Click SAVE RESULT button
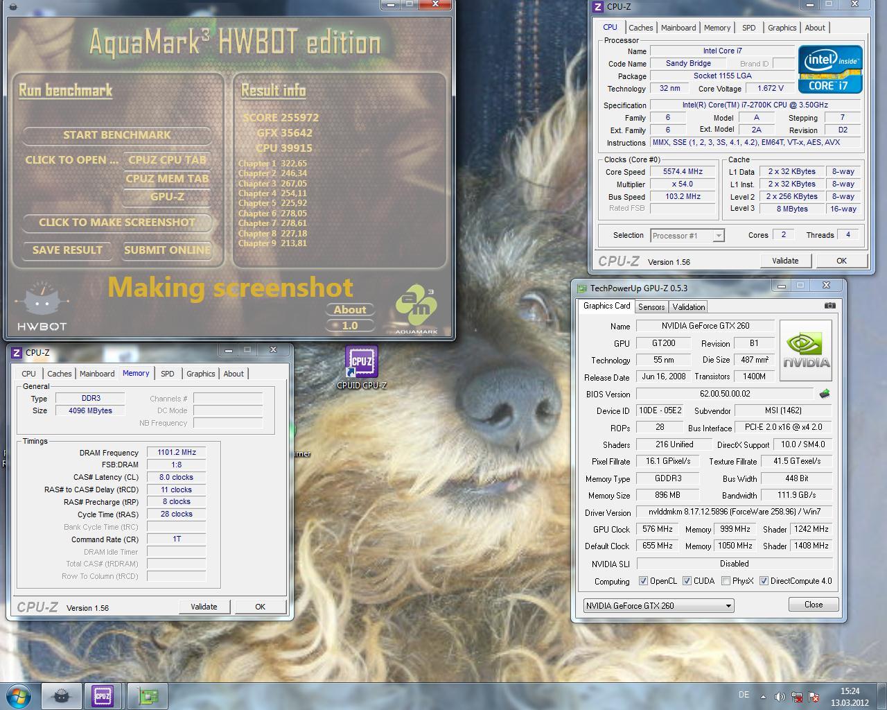The width and height of the screenshot is (887, 710). 67,250
